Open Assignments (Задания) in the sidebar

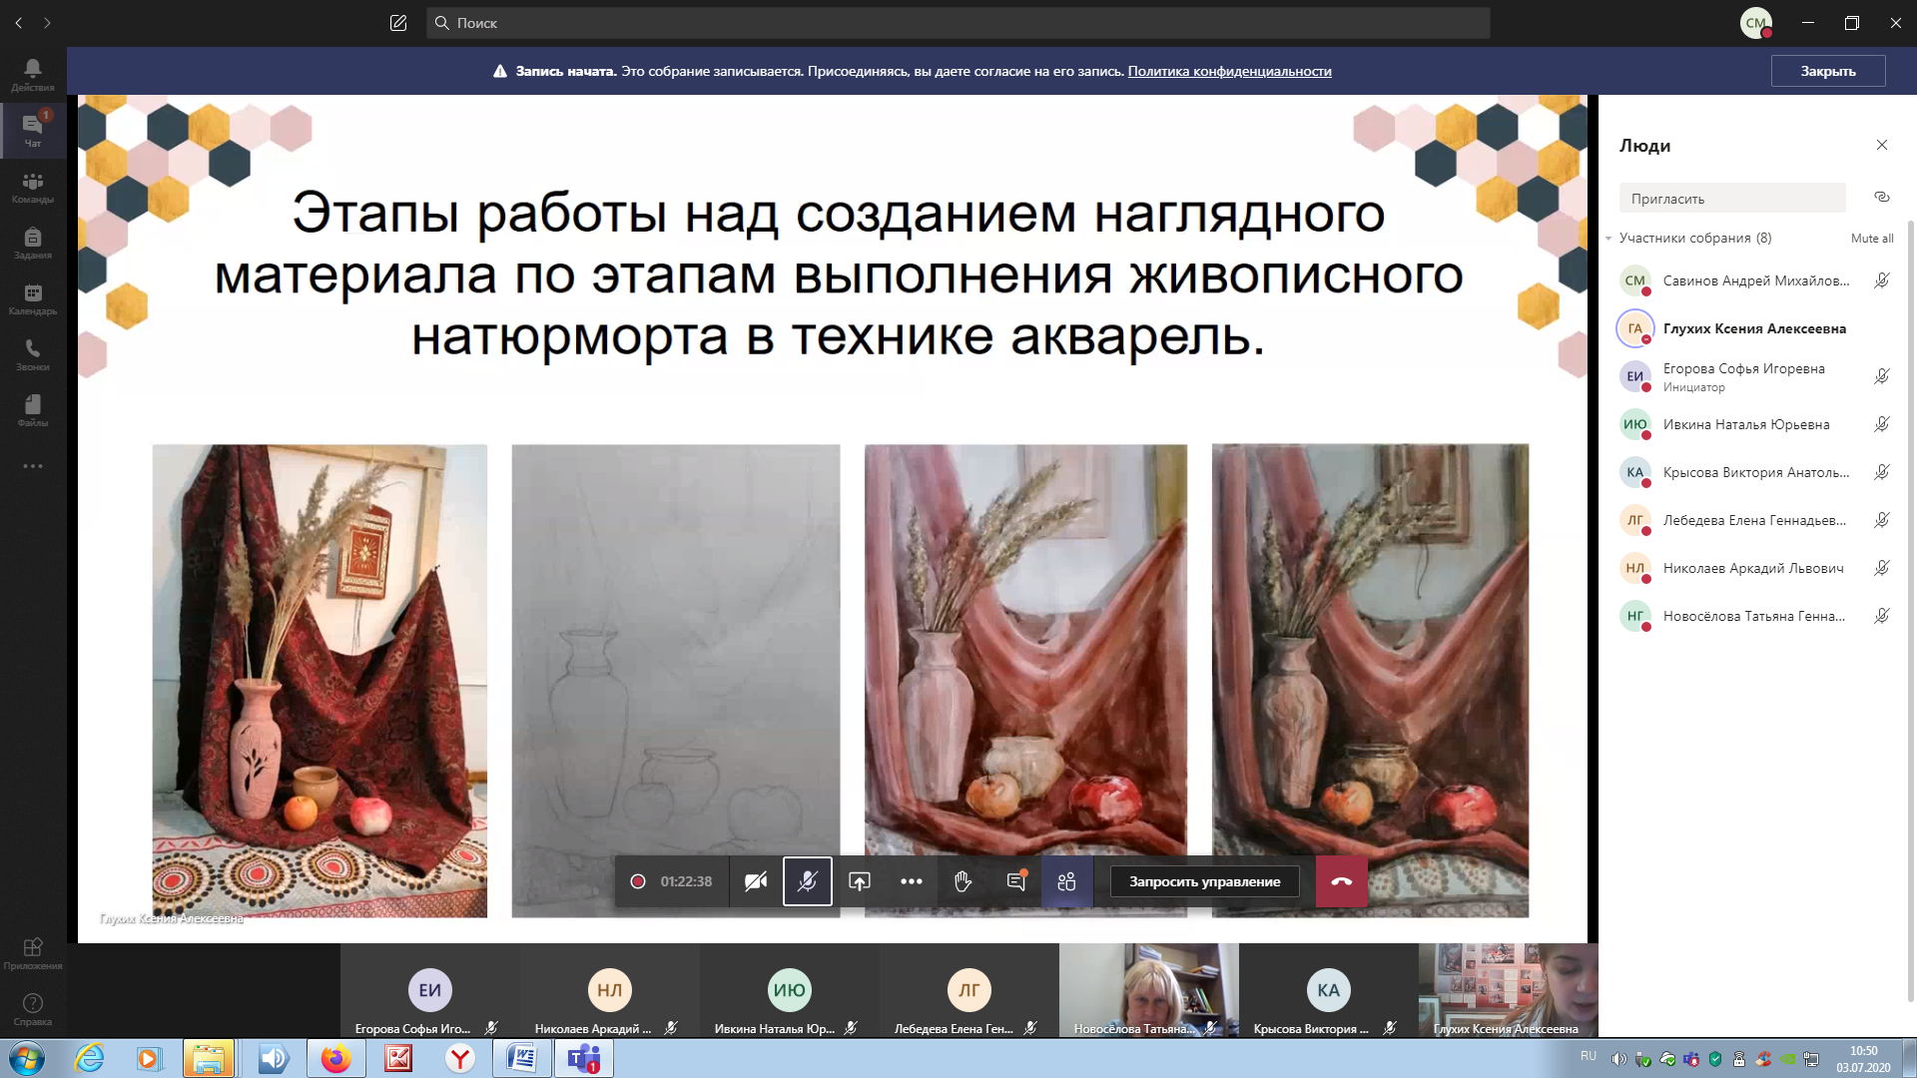click(x=33, y=243)
